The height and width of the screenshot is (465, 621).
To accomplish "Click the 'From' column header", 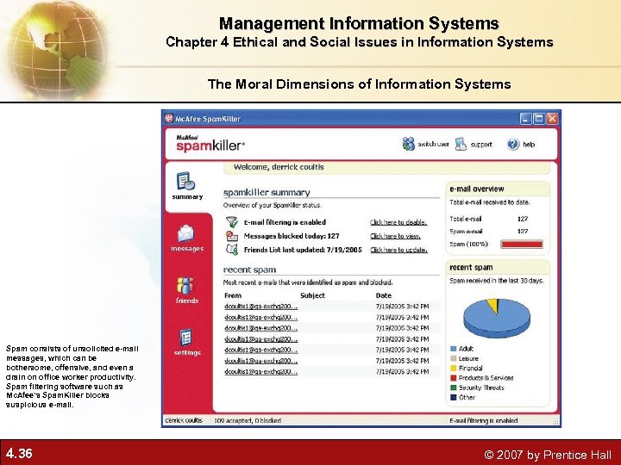I will (x=233, y=295).
